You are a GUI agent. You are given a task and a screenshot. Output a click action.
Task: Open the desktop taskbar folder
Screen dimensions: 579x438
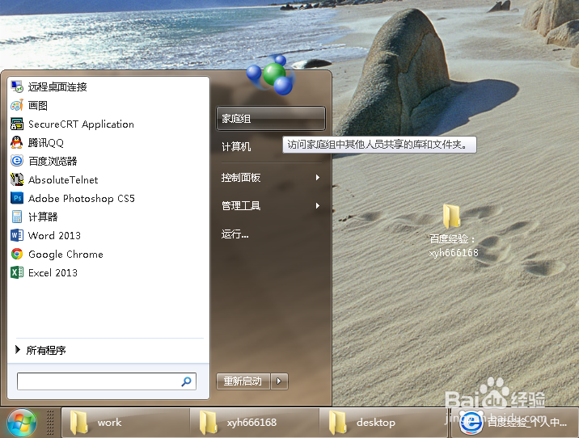383,423
